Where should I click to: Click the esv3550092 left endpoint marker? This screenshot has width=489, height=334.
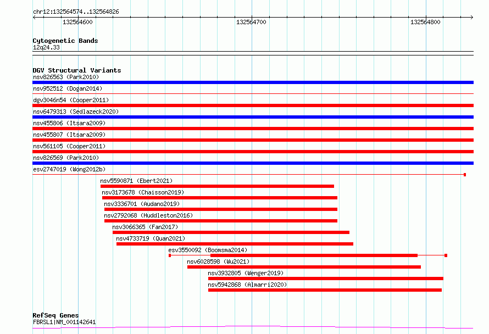point(170,255)
